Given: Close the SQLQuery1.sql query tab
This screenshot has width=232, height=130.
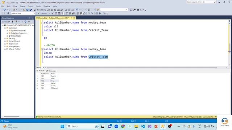Looking at the screenshot, I should point(74,18).
